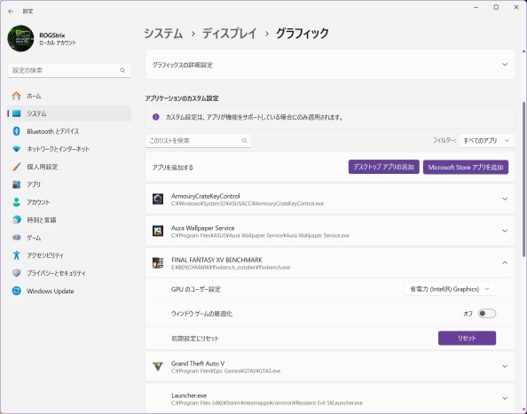Viewport: 527px width, 414px height.
Task: Click the back arrow icon in title bar
Action: tap(11, 11)
